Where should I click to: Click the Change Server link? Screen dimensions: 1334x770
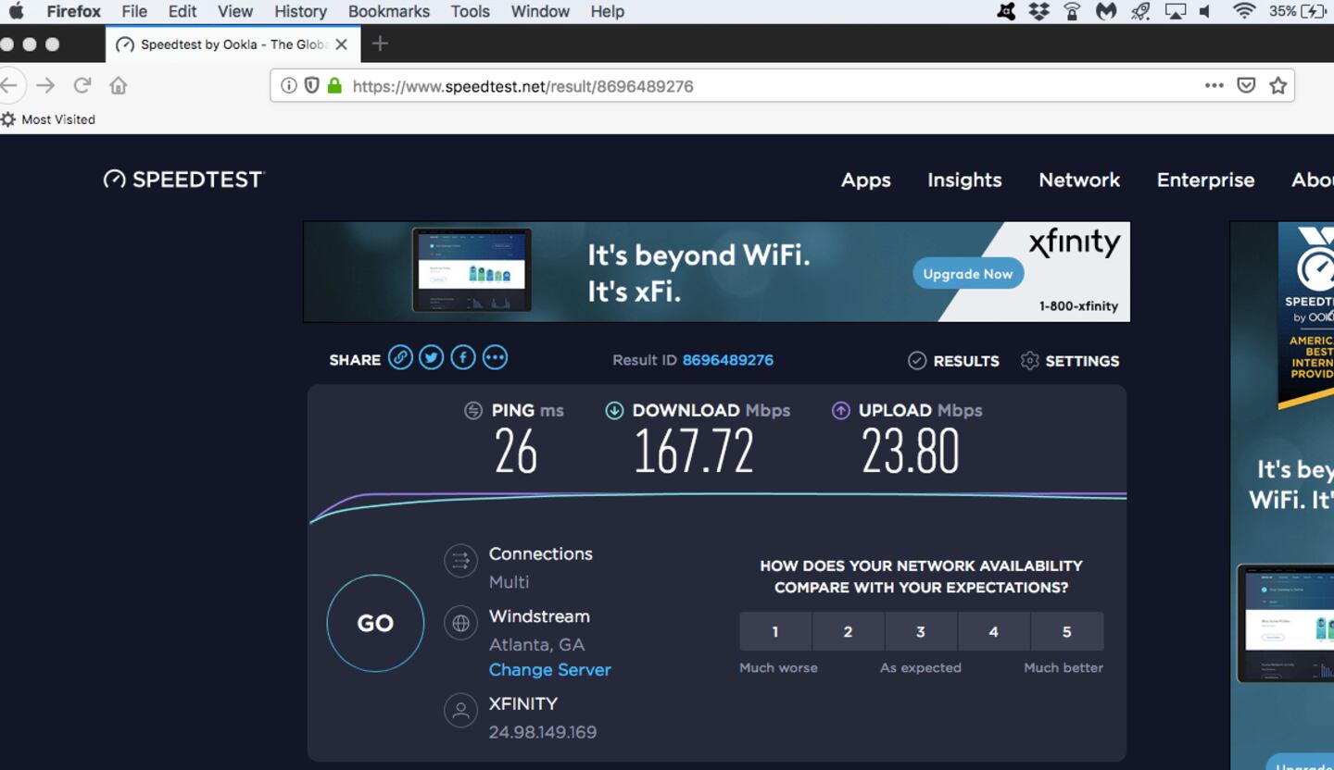pyautogui.click(x=549, y=670)
